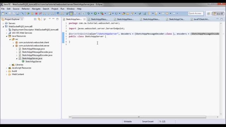
Task: Toggle Show Whitespace Characters button
Action: (83, 13)
